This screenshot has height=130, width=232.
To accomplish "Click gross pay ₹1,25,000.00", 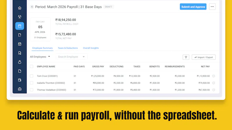I will point(98,76).
